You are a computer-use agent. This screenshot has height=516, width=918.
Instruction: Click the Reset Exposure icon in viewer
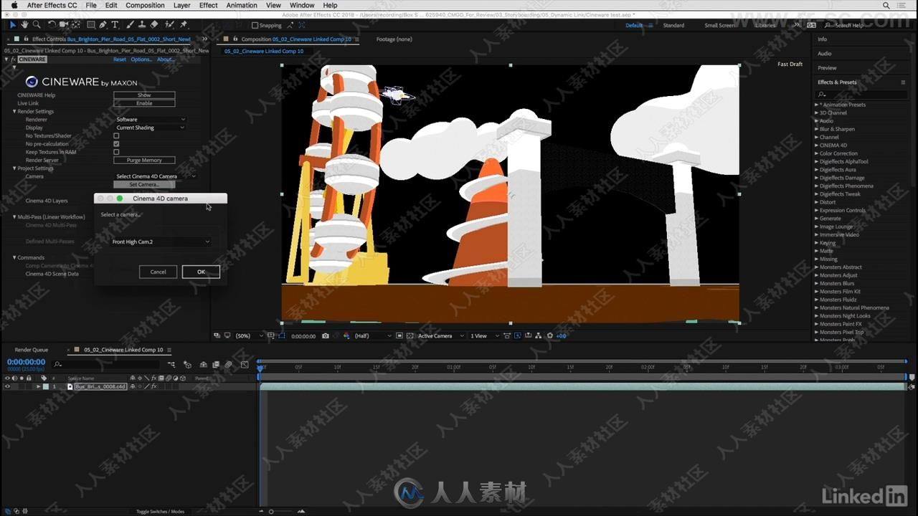(x=550, y=335)
